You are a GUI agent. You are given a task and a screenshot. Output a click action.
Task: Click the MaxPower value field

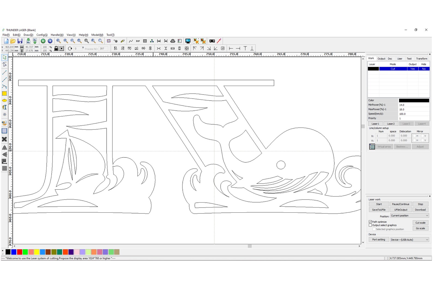tap(414, 109)
